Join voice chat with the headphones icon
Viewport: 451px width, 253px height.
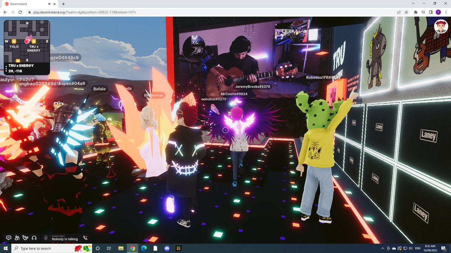point(34,238)
